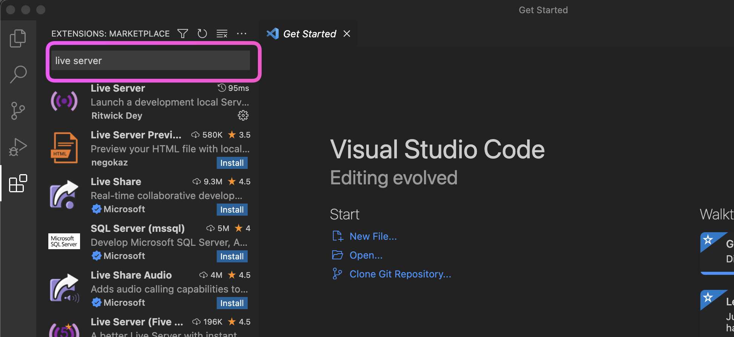Close the Get Started tab
Image resolution: width=734 pixels, height=337 pixels.
[x=347, y=34]
